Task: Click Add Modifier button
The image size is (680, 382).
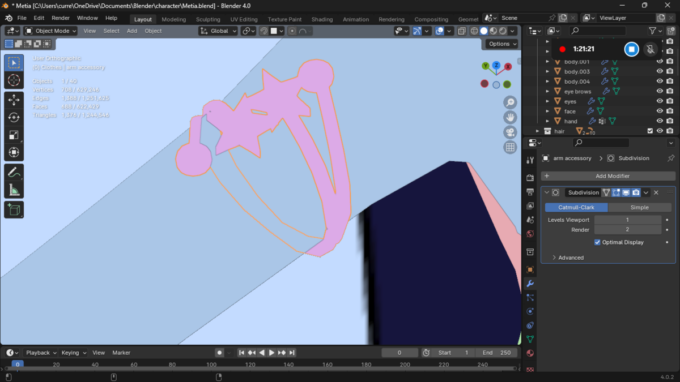Action: [608, 176]
